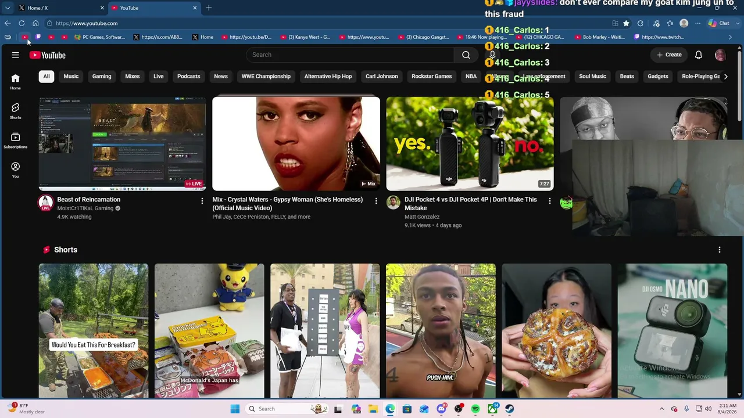
Task: Open the Bob Marley bookmark
Action: click(599, 37)
